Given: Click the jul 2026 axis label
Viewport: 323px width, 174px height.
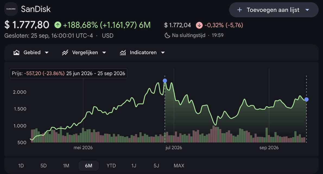Looking at the screenshot, I should 174,148.
